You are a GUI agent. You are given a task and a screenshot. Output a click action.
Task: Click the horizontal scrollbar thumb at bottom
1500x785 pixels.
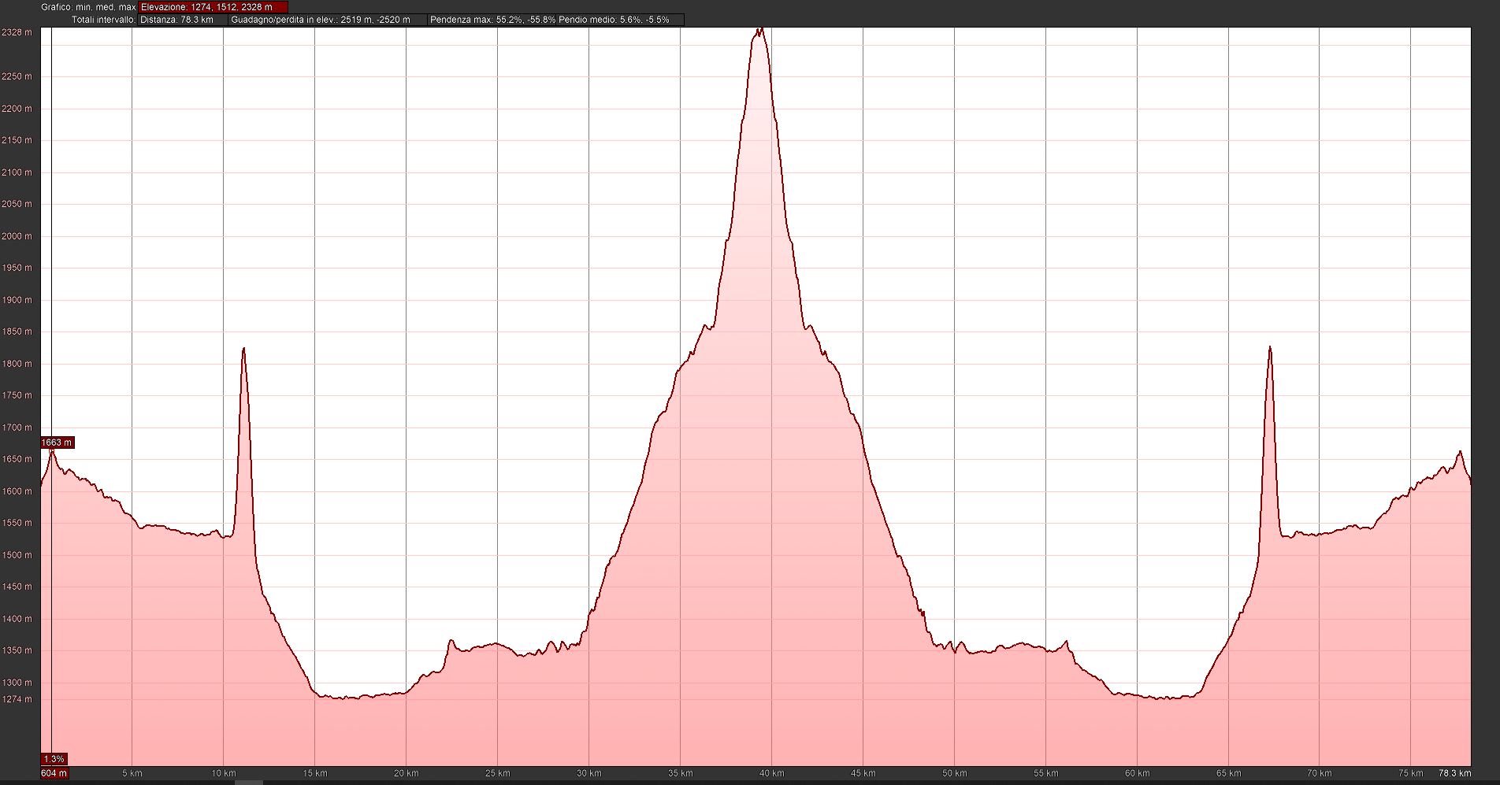click(x=249, y=783)
